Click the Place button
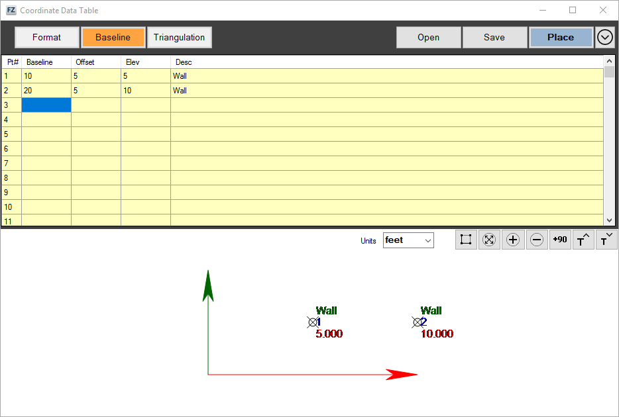Image resolution: width=619 pixels, height=417 pixels. (x=561, y=37)
